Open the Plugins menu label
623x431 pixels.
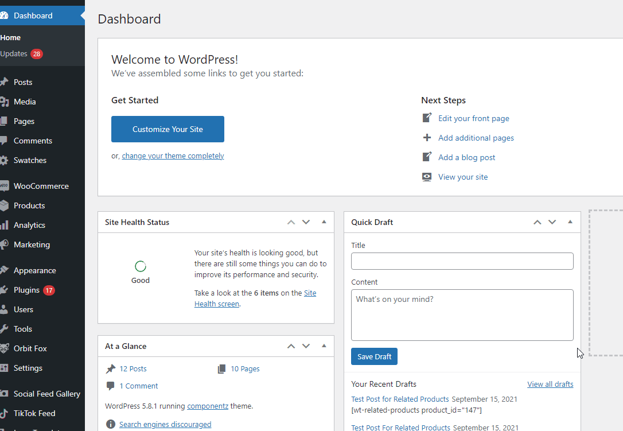point(26,290)
